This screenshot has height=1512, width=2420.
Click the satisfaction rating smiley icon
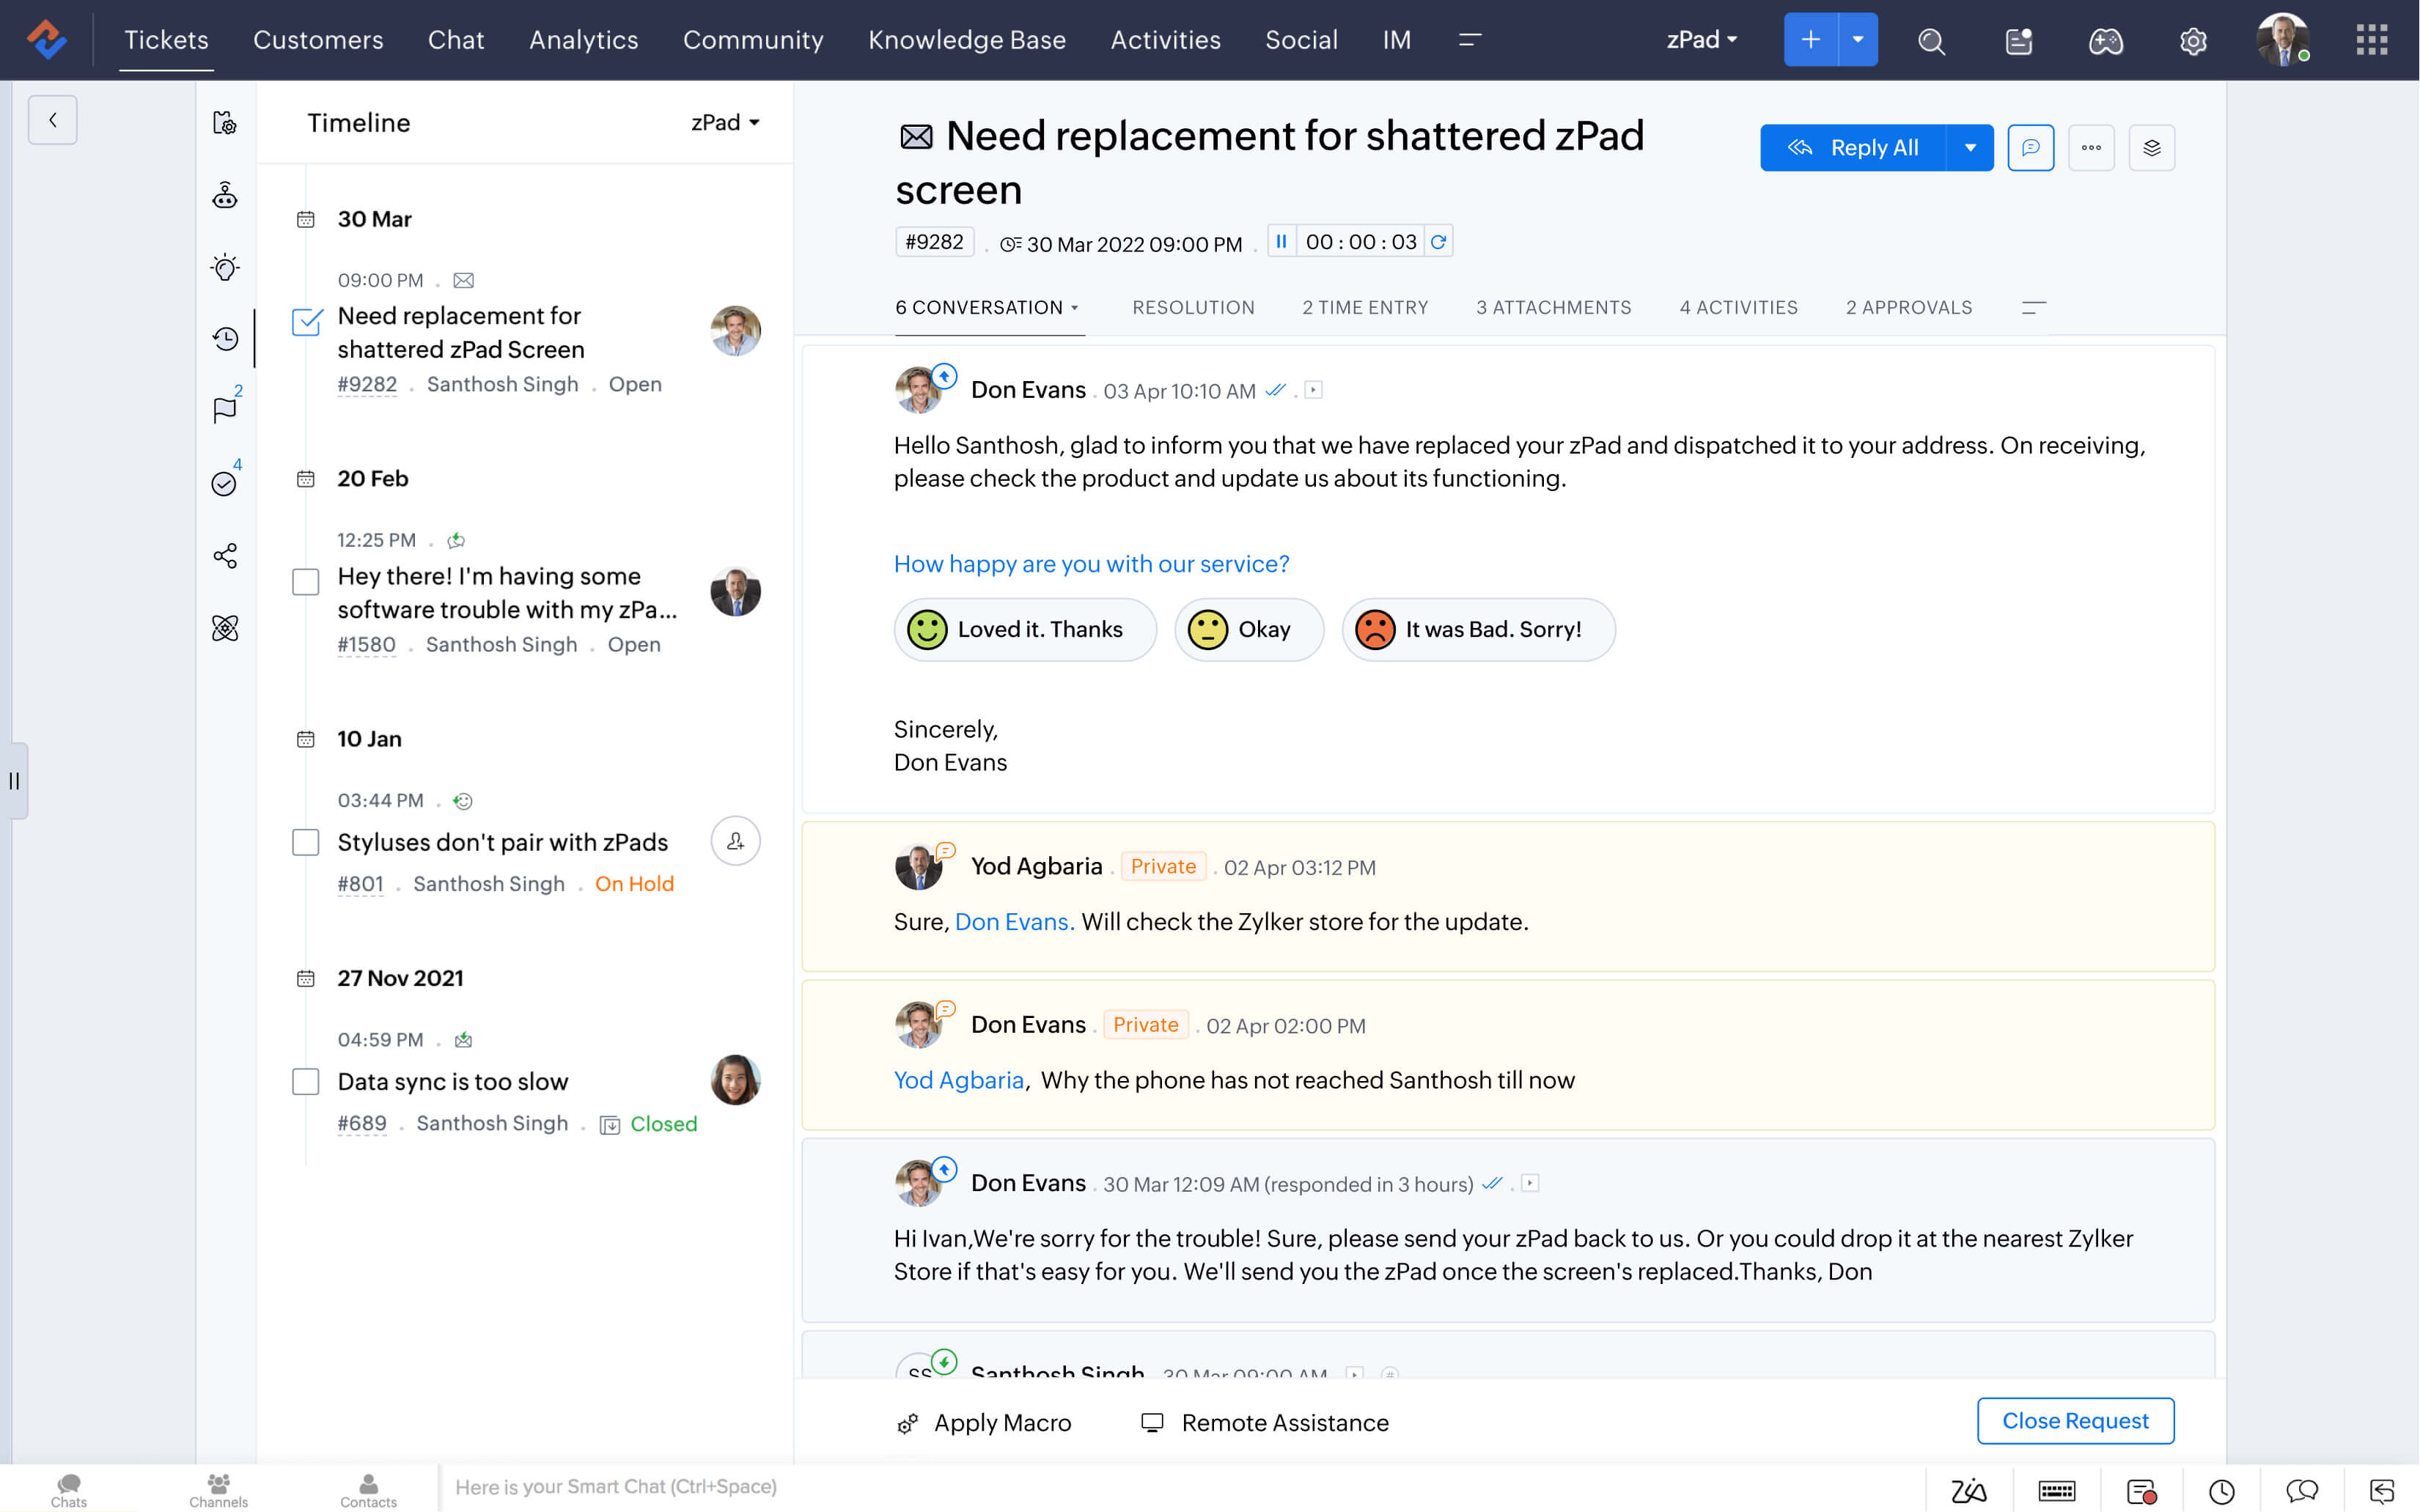coord(929,629)
